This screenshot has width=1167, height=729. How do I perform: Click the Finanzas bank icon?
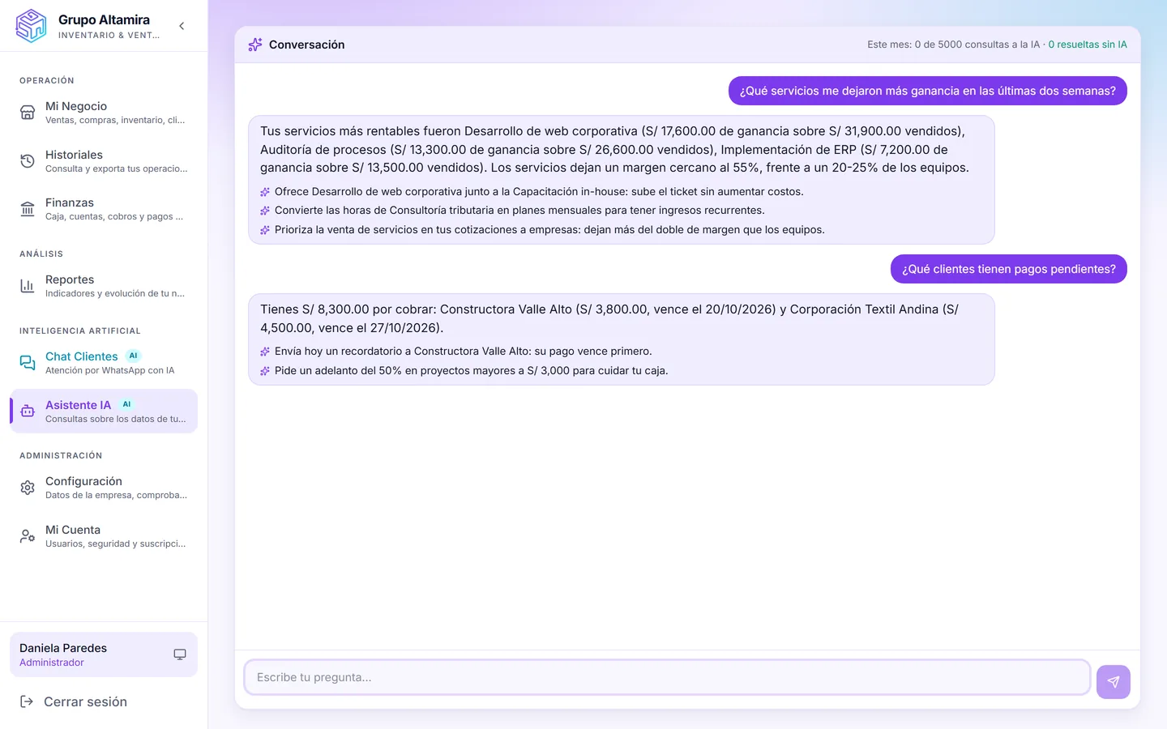[28, 209]
